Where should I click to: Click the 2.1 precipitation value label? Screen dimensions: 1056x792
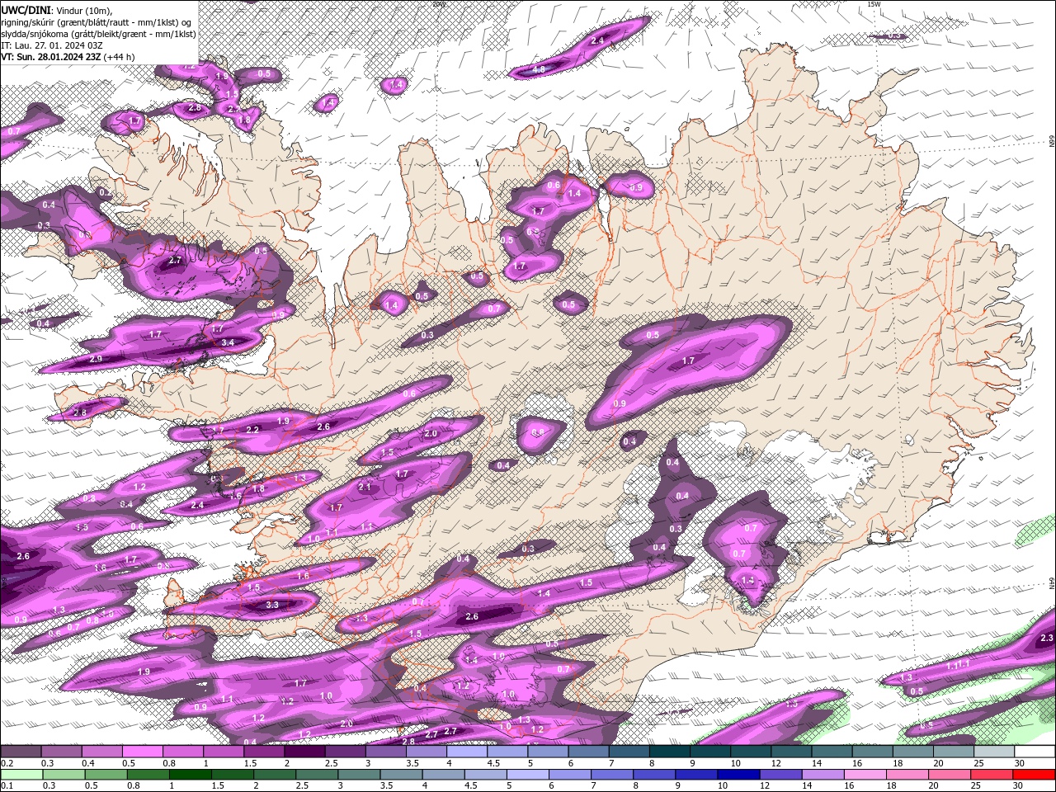(365, 488)
